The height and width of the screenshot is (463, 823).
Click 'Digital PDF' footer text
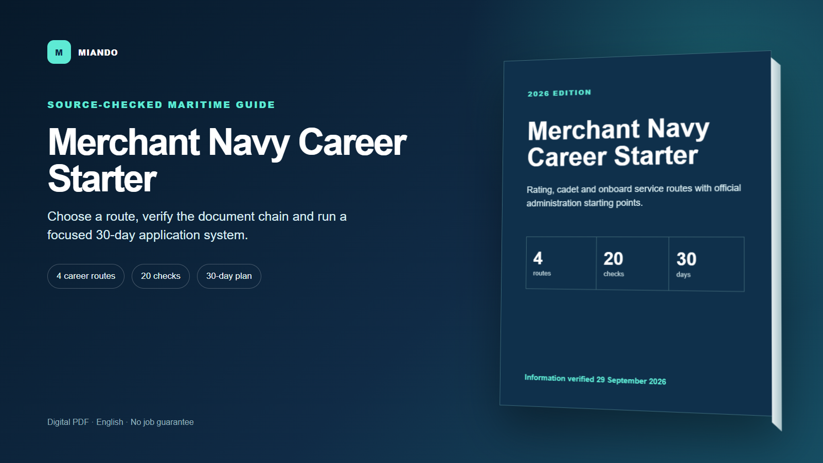68,422
